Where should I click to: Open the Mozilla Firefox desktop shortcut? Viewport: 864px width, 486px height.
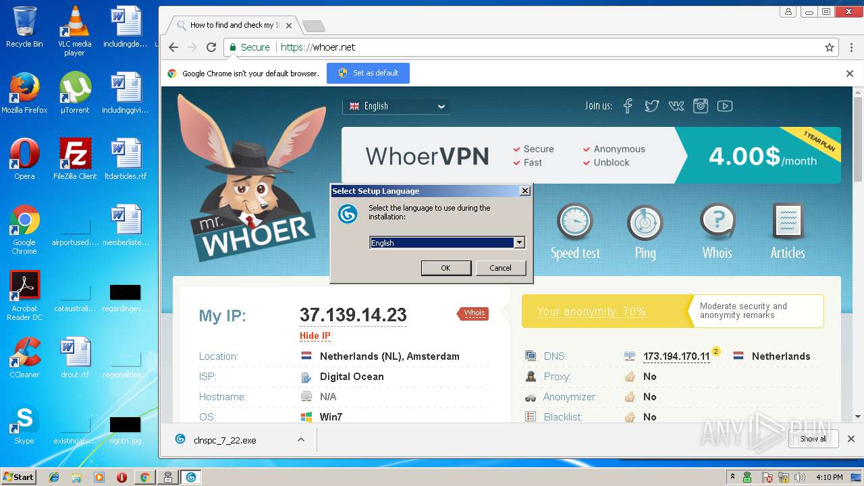pos(24,93)
